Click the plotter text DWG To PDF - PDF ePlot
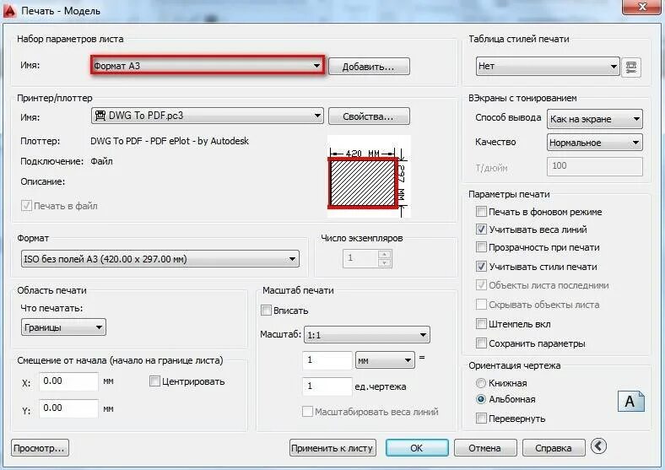 (x=170, y=141)
